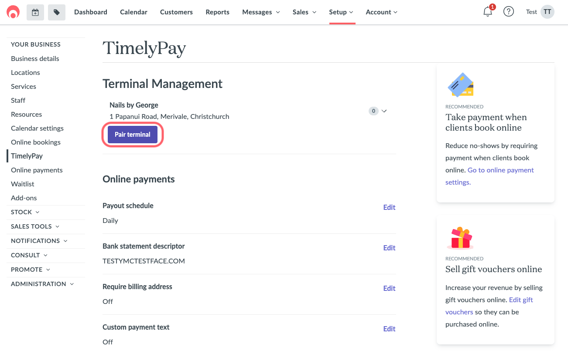Click the Test user name label

tap(531, 12)
